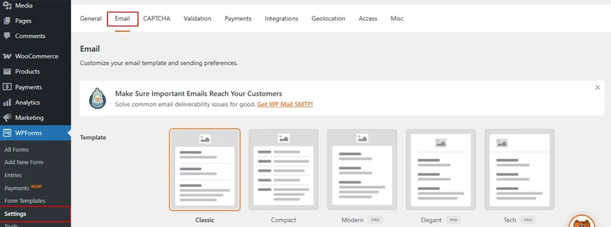Choose the Compact email template thumbnail
Viewport: 611px width, 227px height.
[x=283, y=169]
